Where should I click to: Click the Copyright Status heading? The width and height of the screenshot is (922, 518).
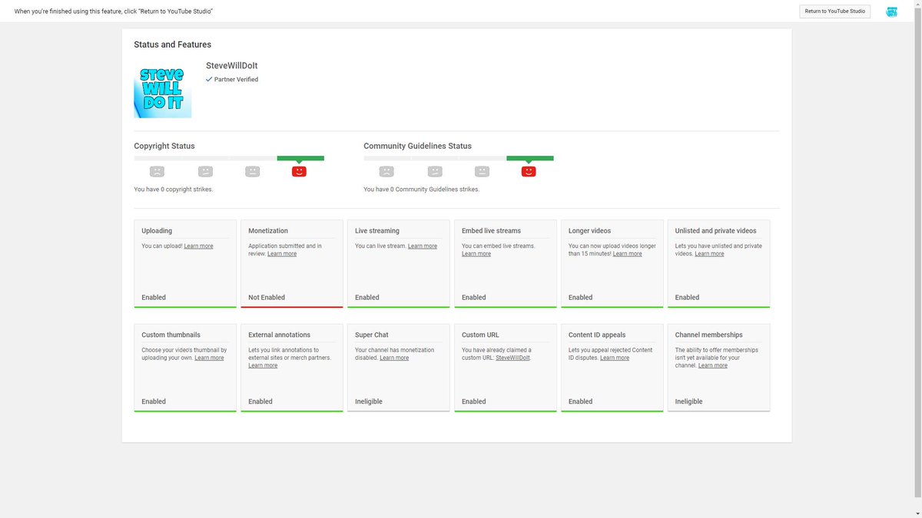(x=164, y=146)
